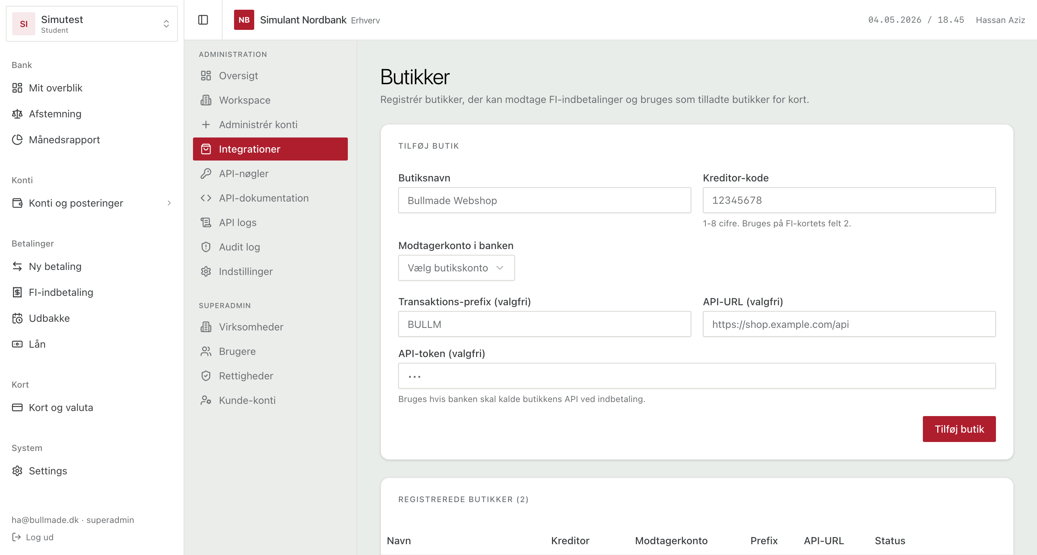Click the ha@bullmade.dk superadmin text

(x=73, y=520)
